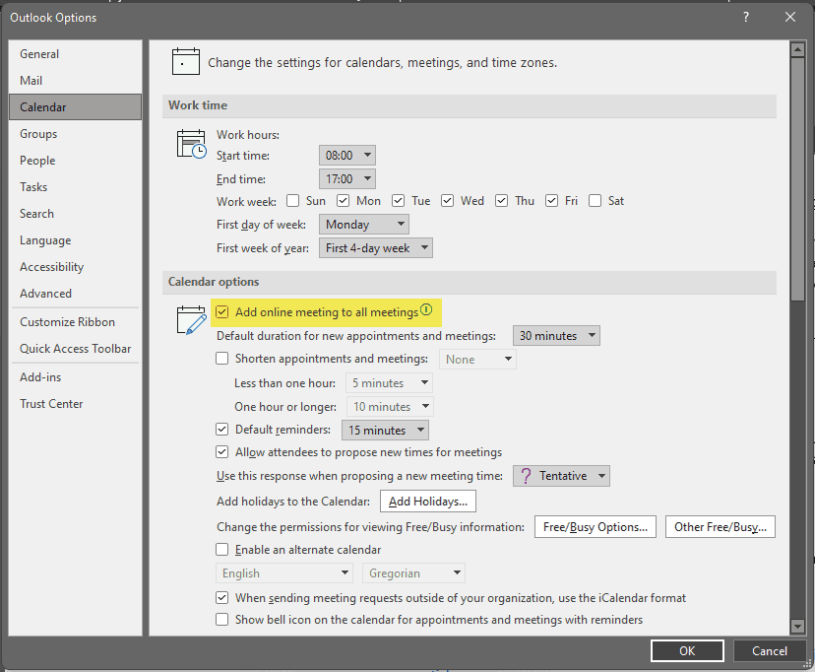Open the default duration 30 minutes dropdown

pyautogui.click(x=557, y=336)
